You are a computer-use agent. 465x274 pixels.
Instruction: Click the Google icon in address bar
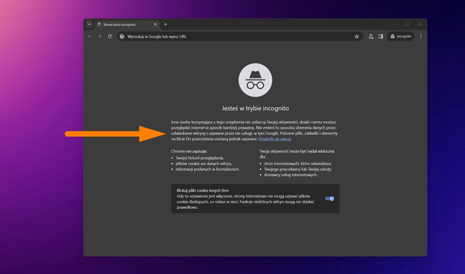click(x=122, y=36)
